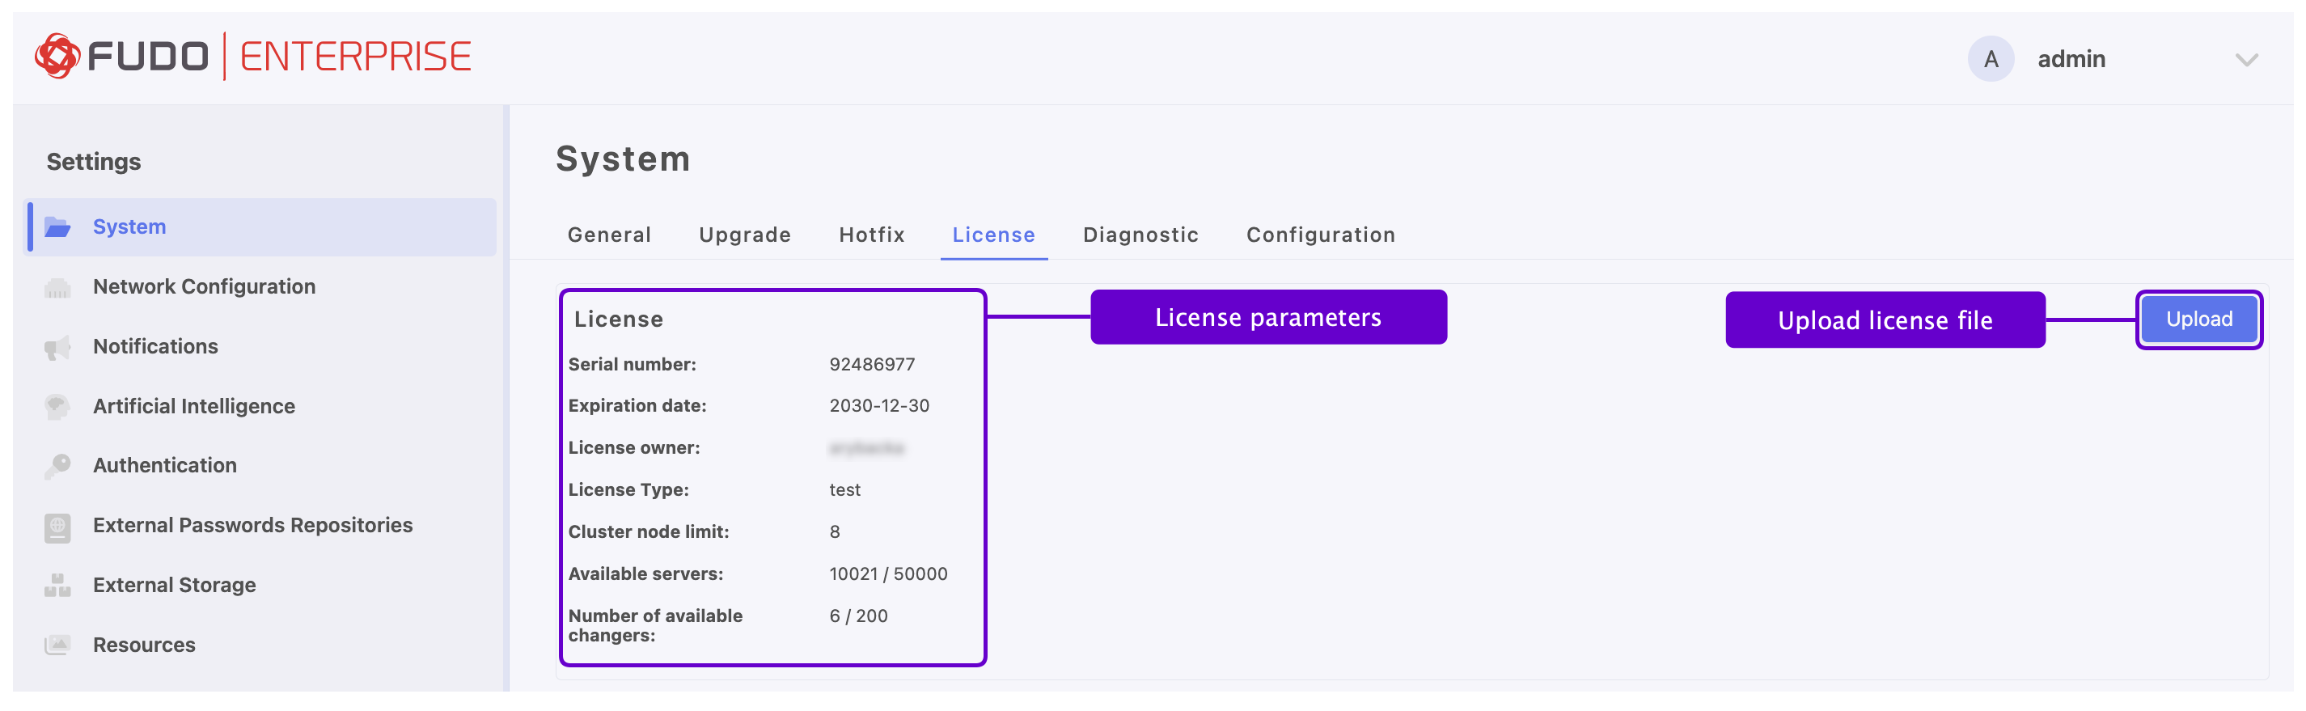This screenshot has width=2306, height=711.
Task: Click the System folder icon in sidebar
Action: tap(57, 227)
